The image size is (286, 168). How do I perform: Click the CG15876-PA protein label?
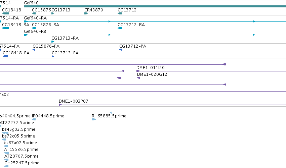pyautogui.click(x=46, y=46)
